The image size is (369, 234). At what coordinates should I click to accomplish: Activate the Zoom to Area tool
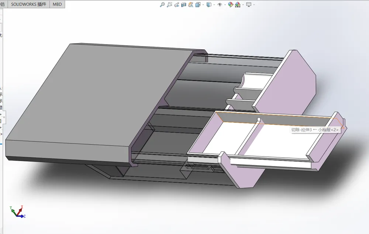pos(169,5)
